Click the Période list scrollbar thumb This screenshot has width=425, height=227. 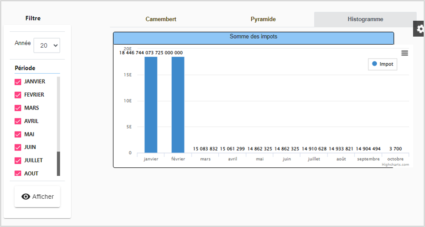pyautogui.click(x=58, y=164)
